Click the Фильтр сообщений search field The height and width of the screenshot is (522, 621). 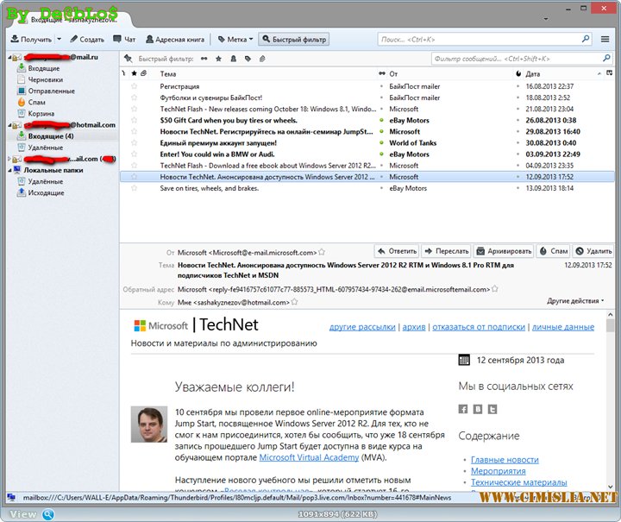pyautogui.click(x=517, y=59)
